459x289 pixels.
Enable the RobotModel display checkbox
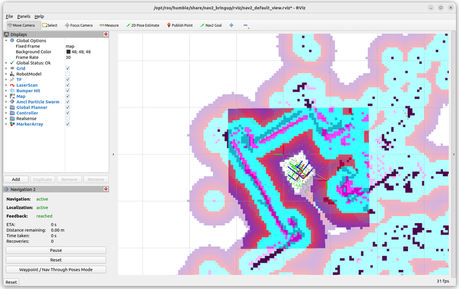(x=68, y=74)
